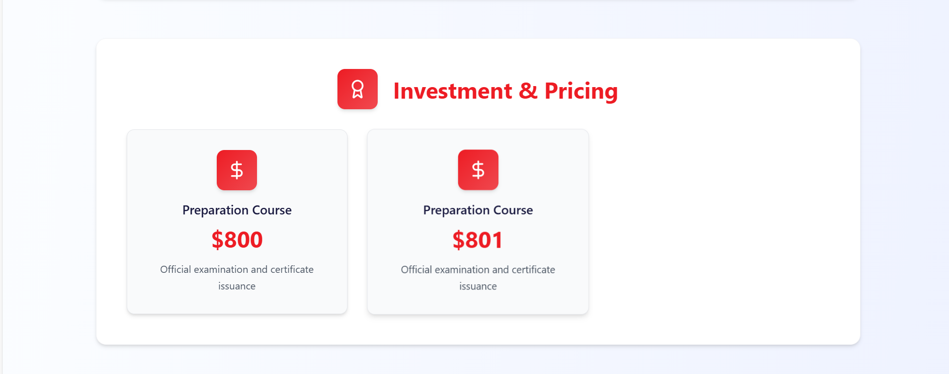949x374 pixels.
Task: Click the award ribbon icon beside the heading
Action: (x=357, y=89)
